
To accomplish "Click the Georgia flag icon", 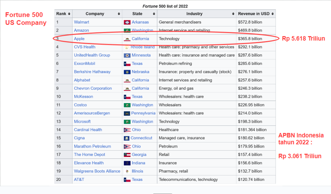I will [127, 155].
